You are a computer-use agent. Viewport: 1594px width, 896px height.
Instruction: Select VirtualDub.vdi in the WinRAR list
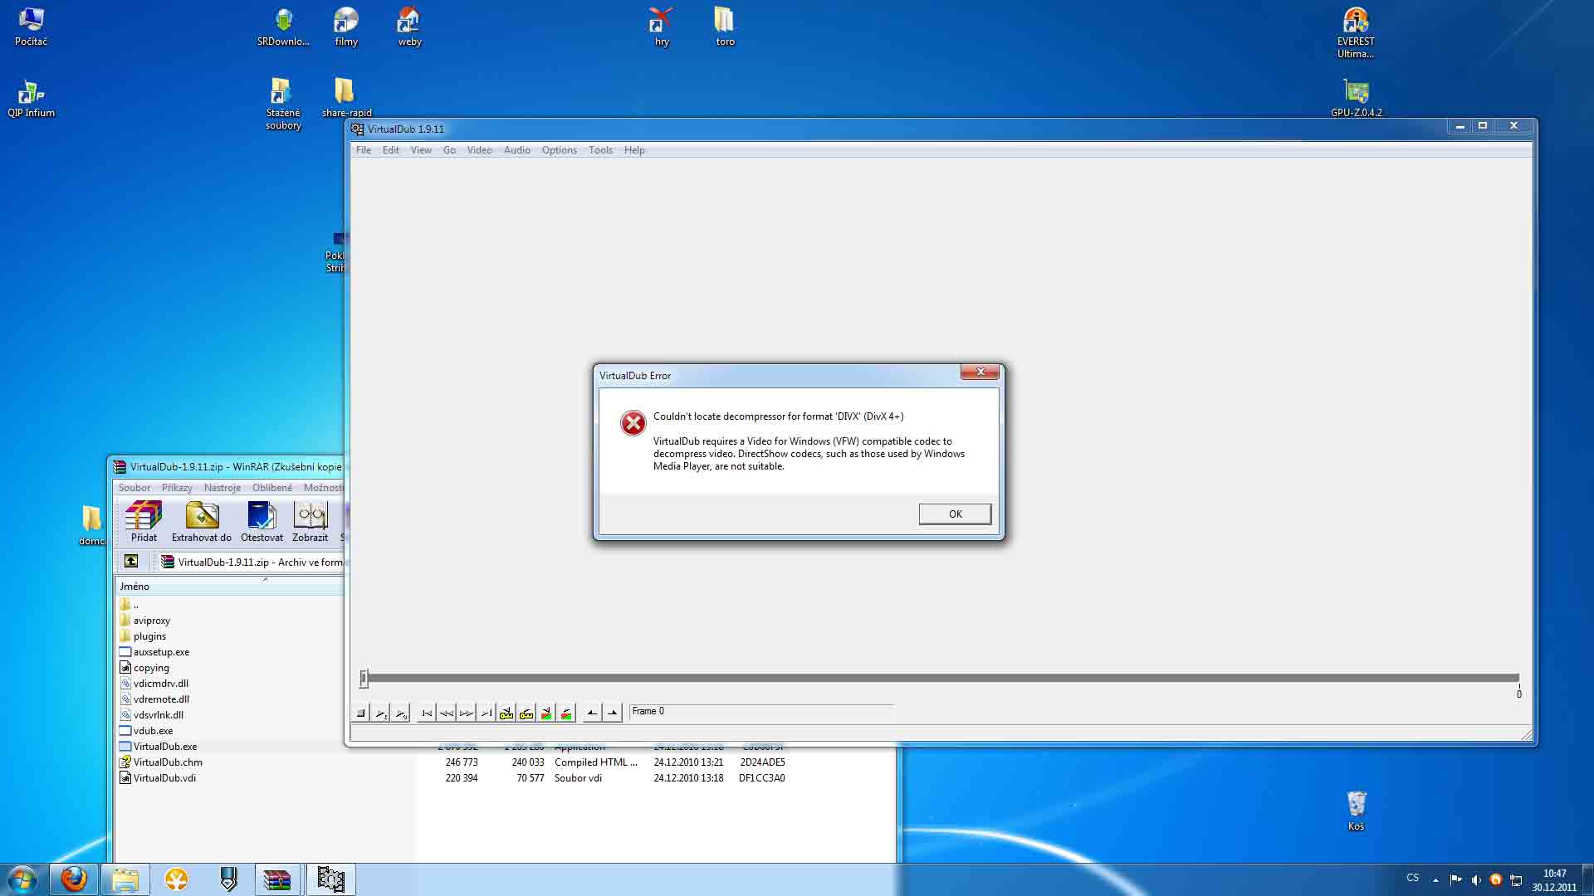(158, 778)
